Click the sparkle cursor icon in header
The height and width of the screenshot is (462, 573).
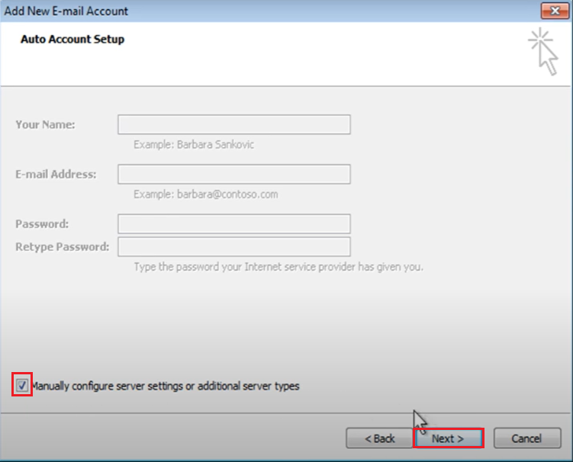coord(543,51)
